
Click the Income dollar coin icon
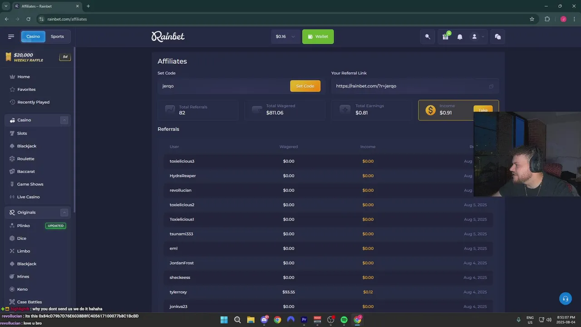click(430, 110)
